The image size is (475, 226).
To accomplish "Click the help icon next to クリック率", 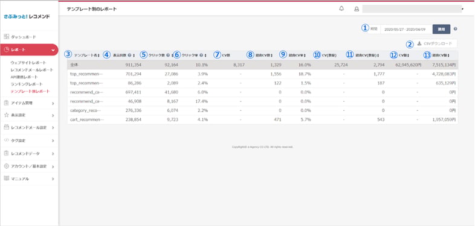I will coord(201,55).
